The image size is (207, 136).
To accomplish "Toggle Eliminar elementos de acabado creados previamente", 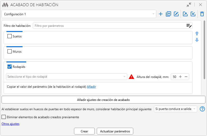I will tap(4, 117).
